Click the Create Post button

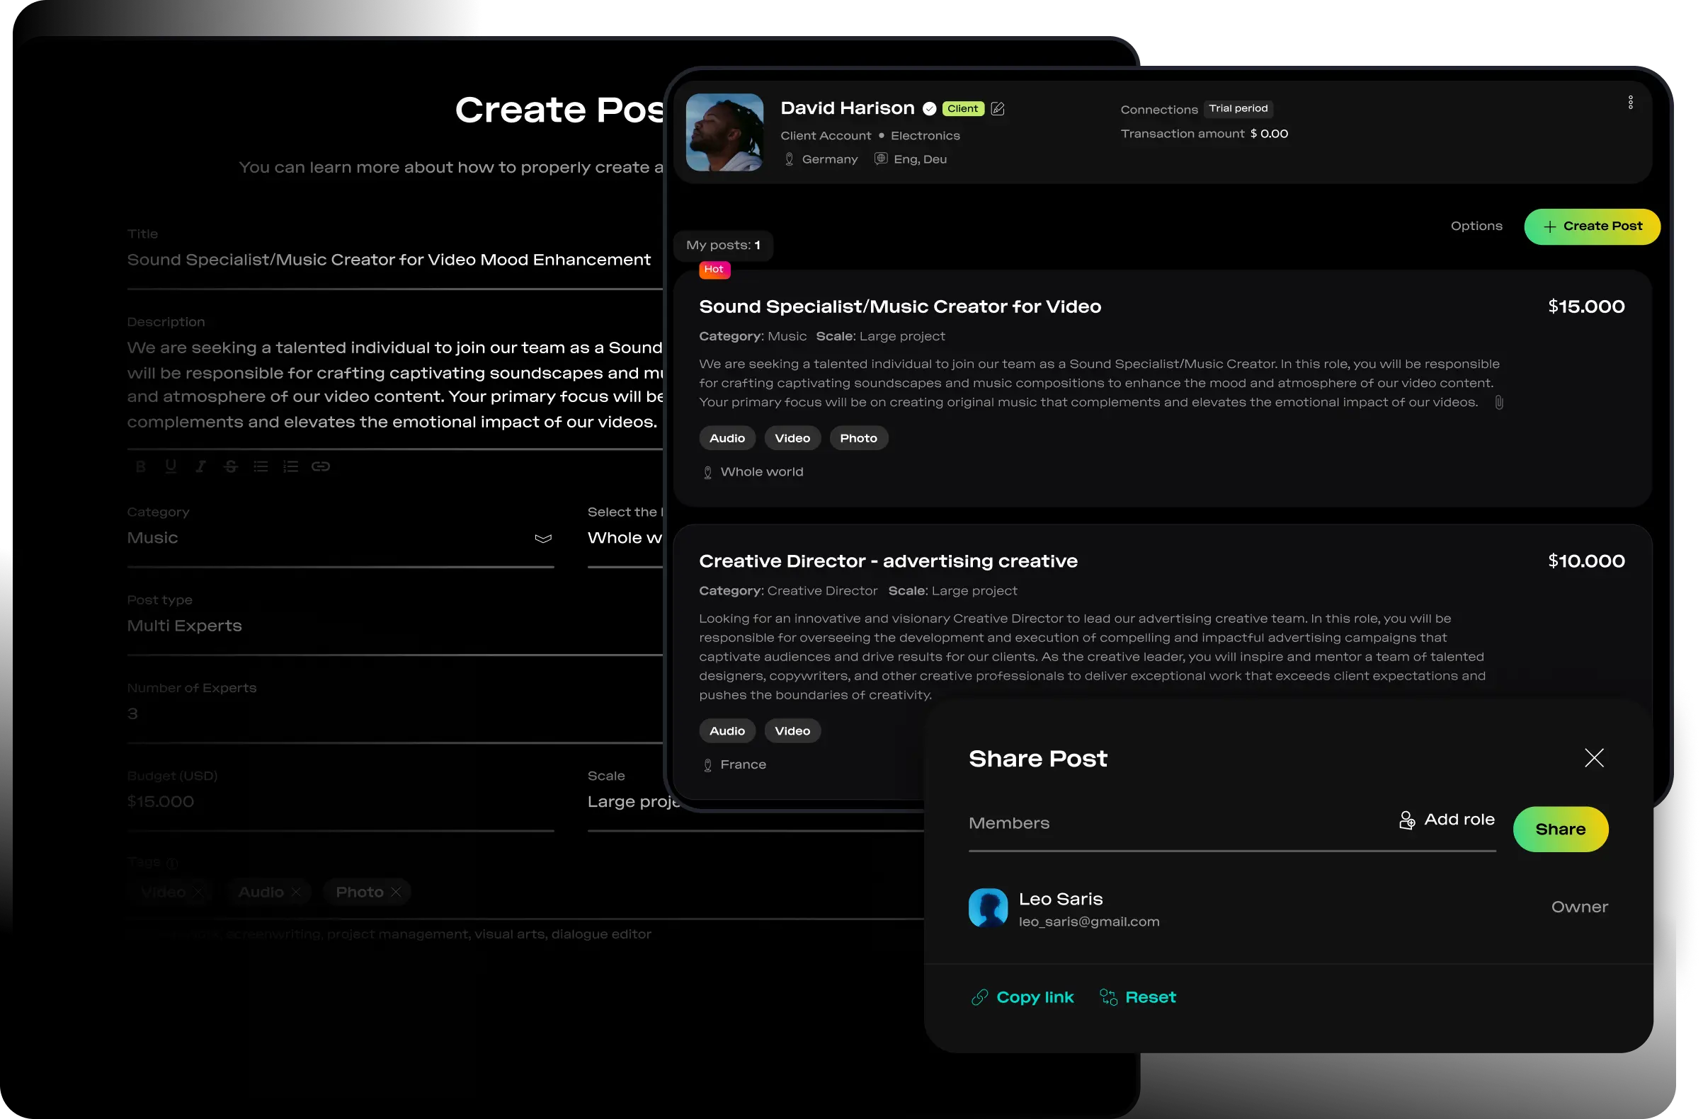click(x=1591, y=226)
